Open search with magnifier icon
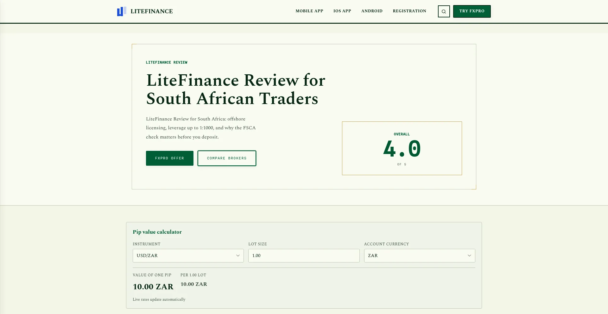This screenshot has height=314, width=608. point(444,11)
